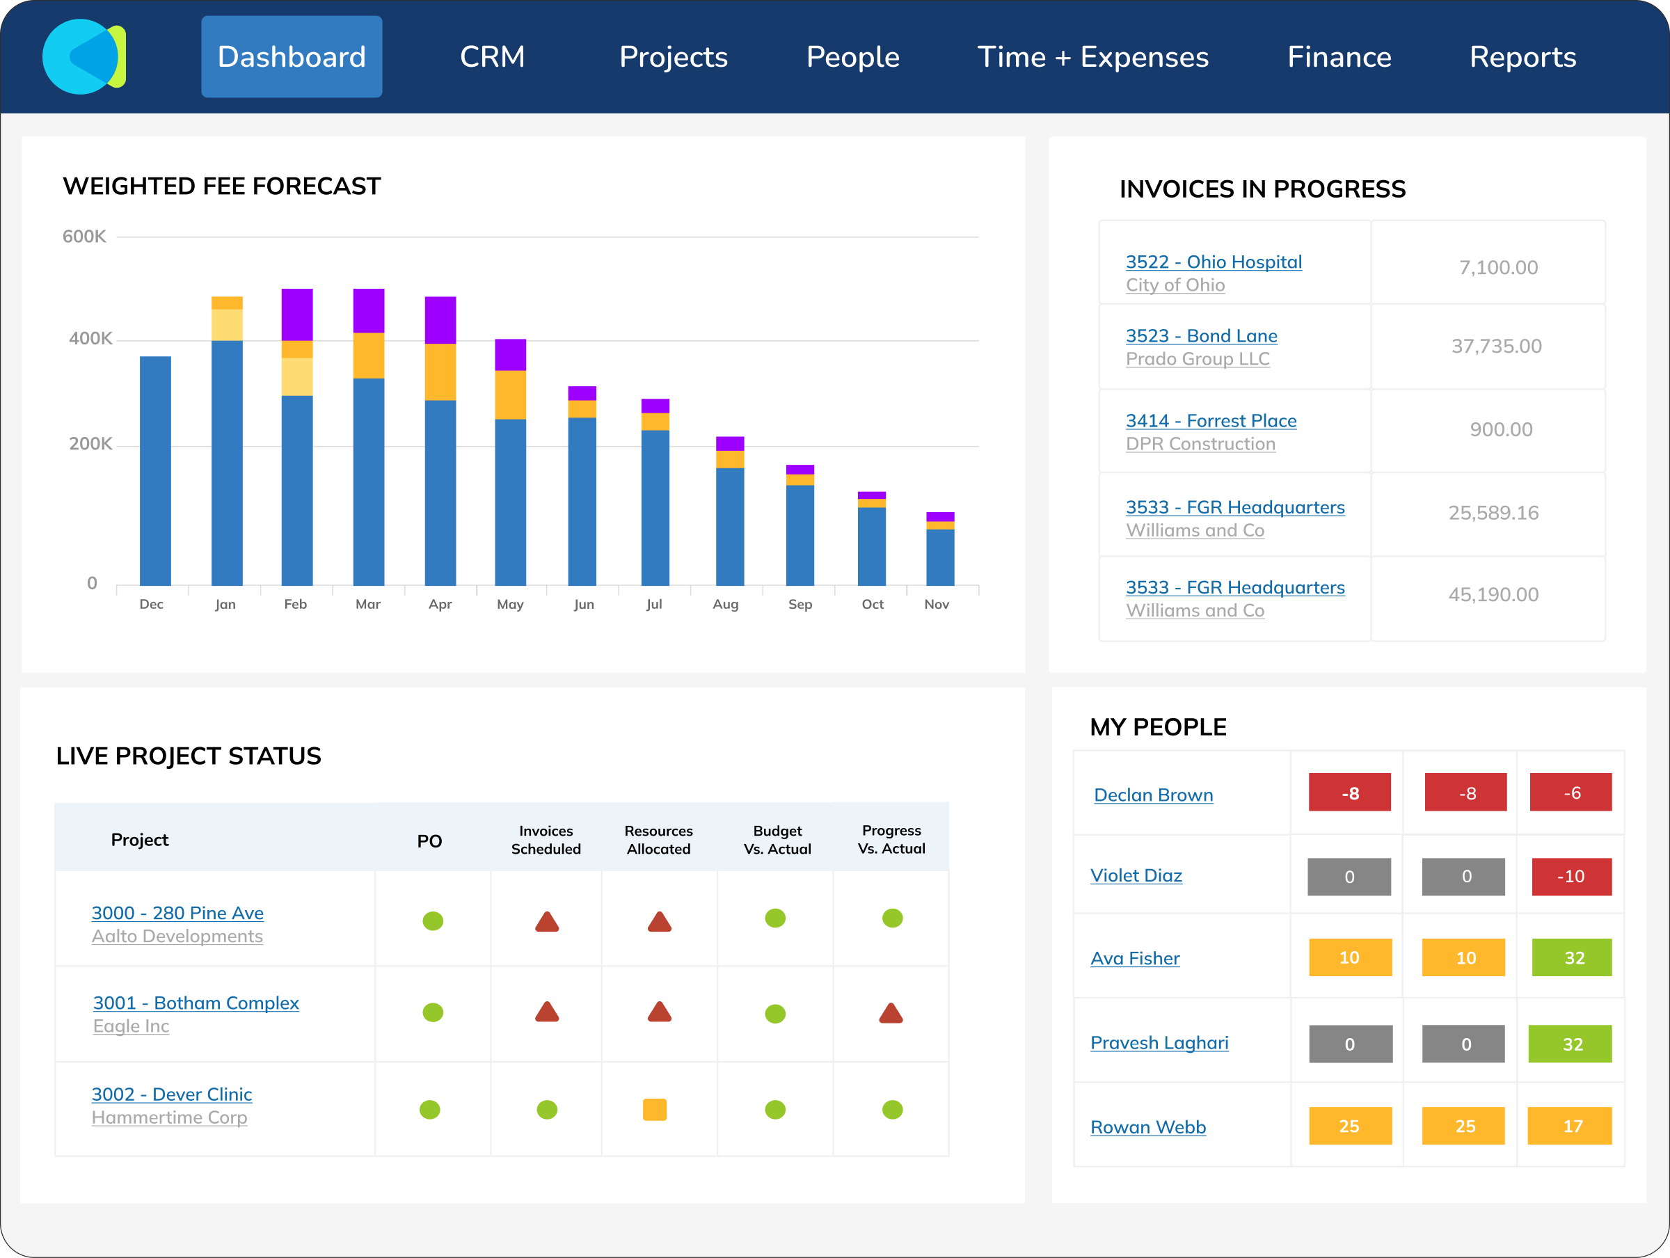Click the purple segment of the Feb bar
Screen dimensions: 1670x1258
tap(296, 314)
